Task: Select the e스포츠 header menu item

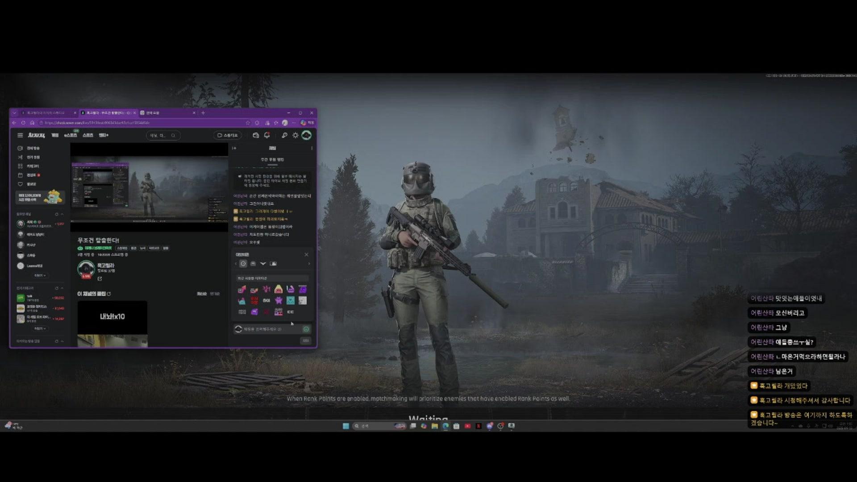Action: (x=71, y=135)
